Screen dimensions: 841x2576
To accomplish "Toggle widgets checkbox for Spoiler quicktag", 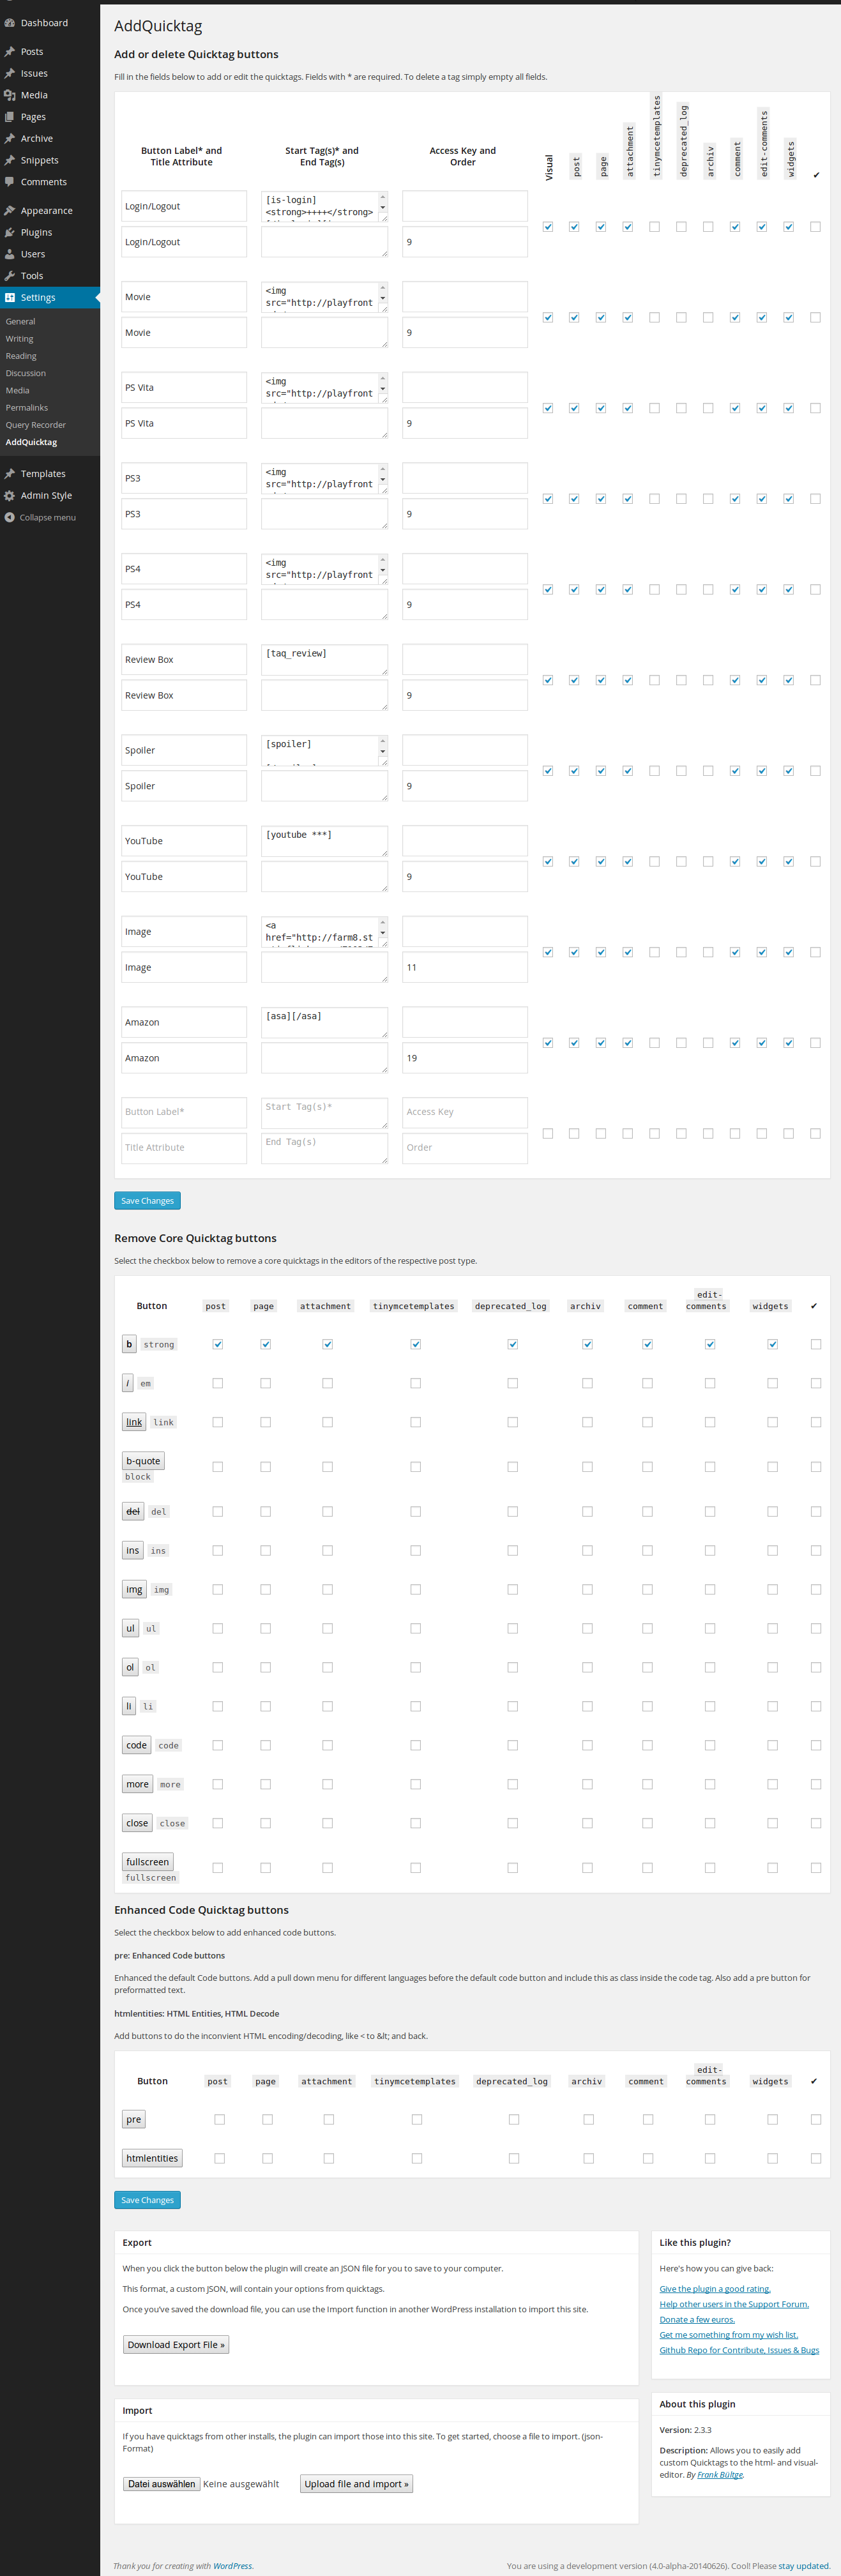I will click(788, 771).
